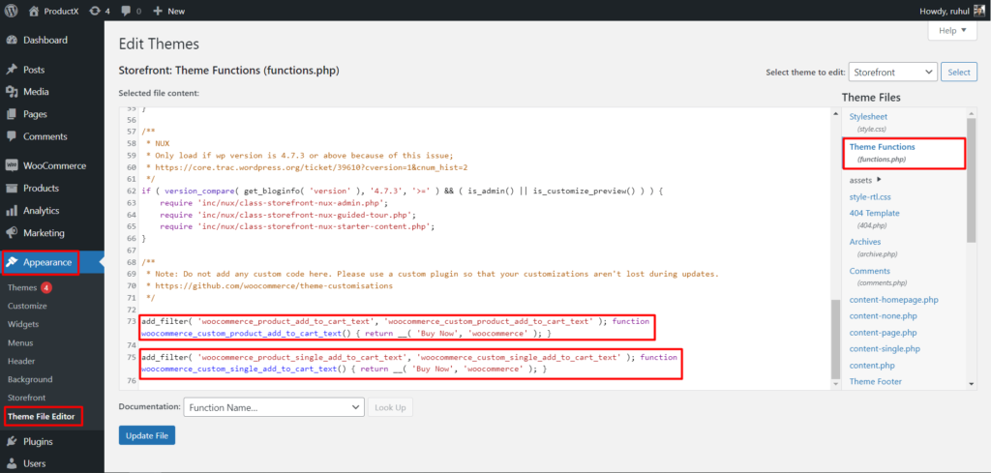Open the Storefront theme selector dropdown
Viewport: 991px width, 473px height.
[x=893, y=72]
